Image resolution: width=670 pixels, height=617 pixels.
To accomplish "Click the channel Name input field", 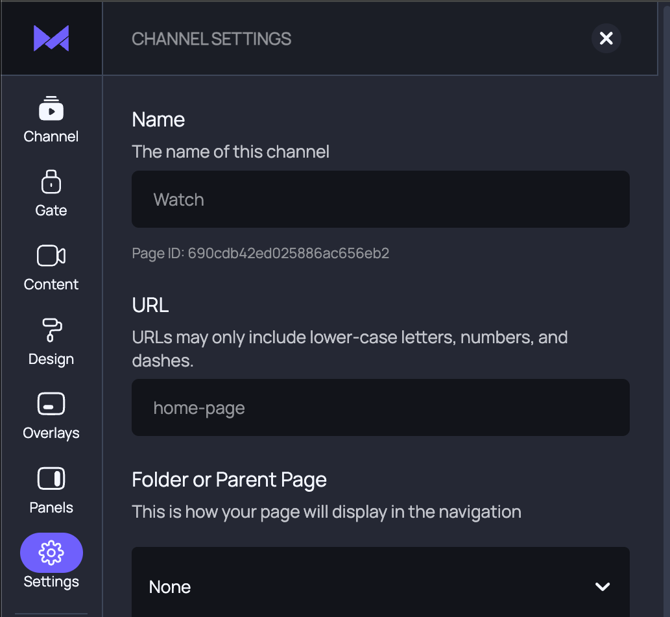I will (381, 199).
